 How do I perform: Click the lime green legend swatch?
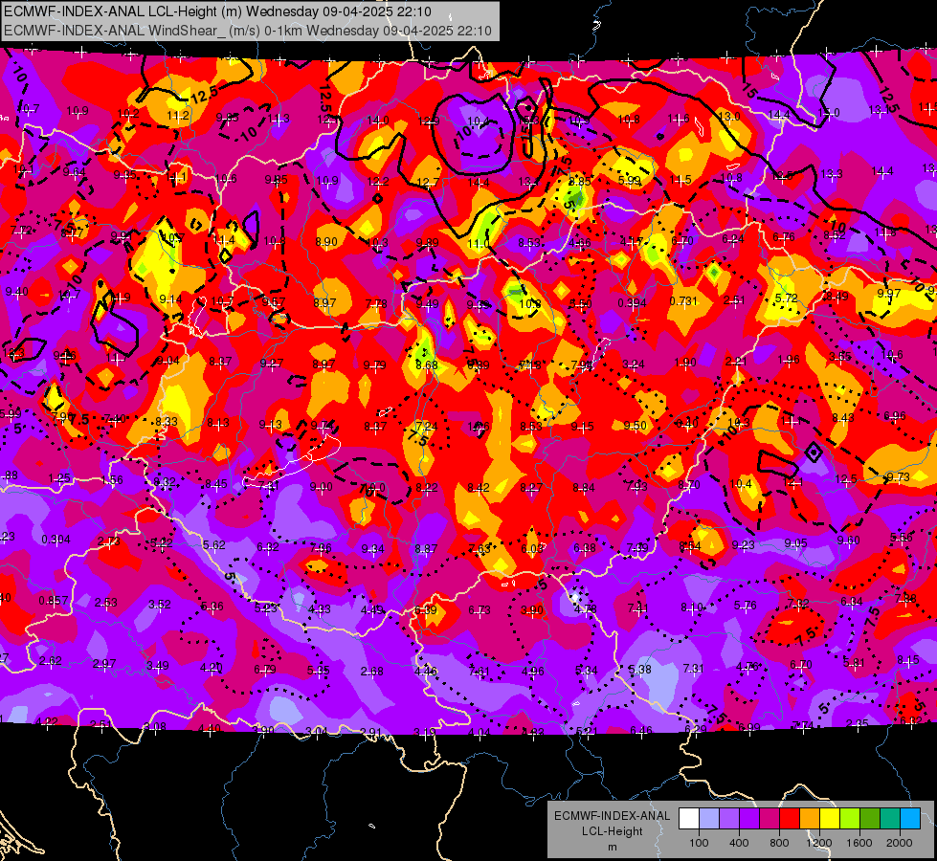[x=850, y=819]
